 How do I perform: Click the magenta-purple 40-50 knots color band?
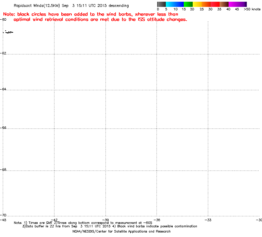click(x=238, y=4)
